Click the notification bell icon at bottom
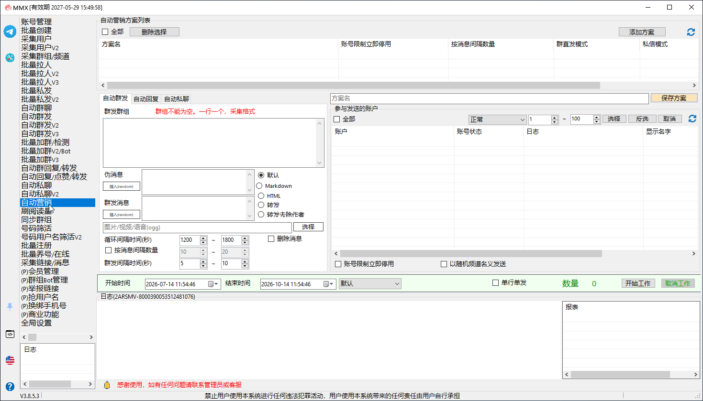 107,385
